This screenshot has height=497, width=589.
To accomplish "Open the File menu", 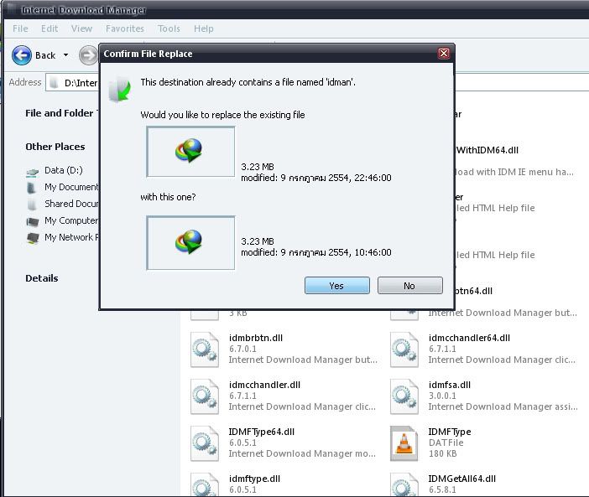I will pos(20,28).
